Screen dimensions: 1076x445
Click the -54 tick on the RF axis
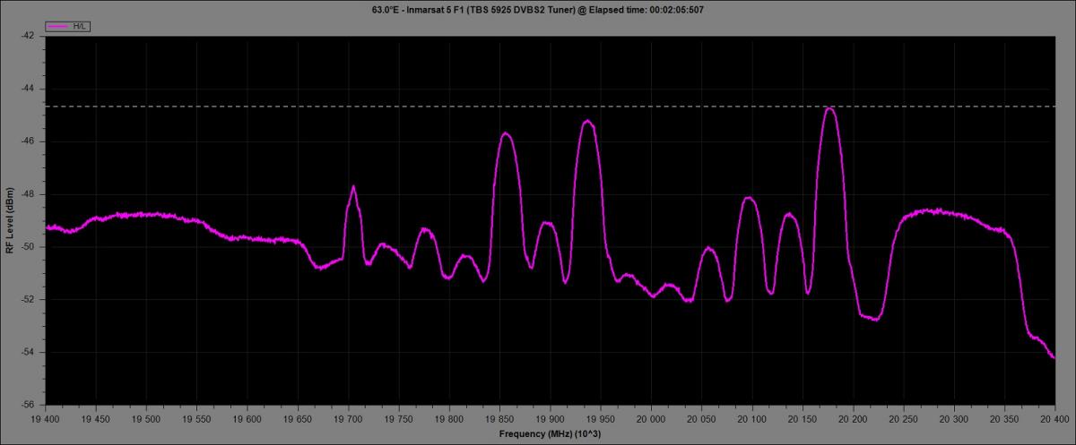(x=27, y=352)
